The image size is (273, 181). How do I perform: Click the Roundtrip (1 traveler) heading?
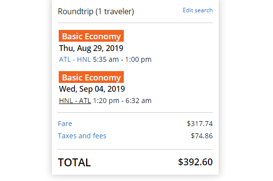(96, 12)
